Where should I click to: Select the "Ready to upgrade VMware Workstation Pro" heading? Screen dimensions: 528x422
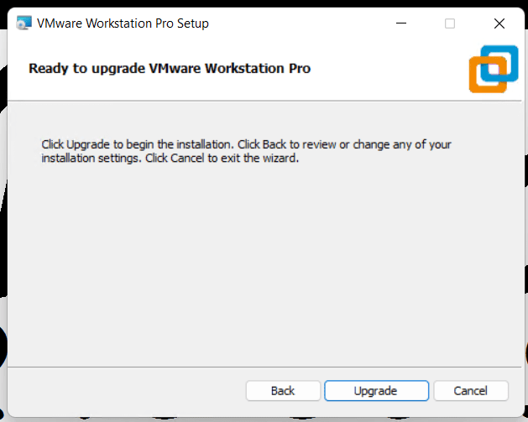coord(170,68)
